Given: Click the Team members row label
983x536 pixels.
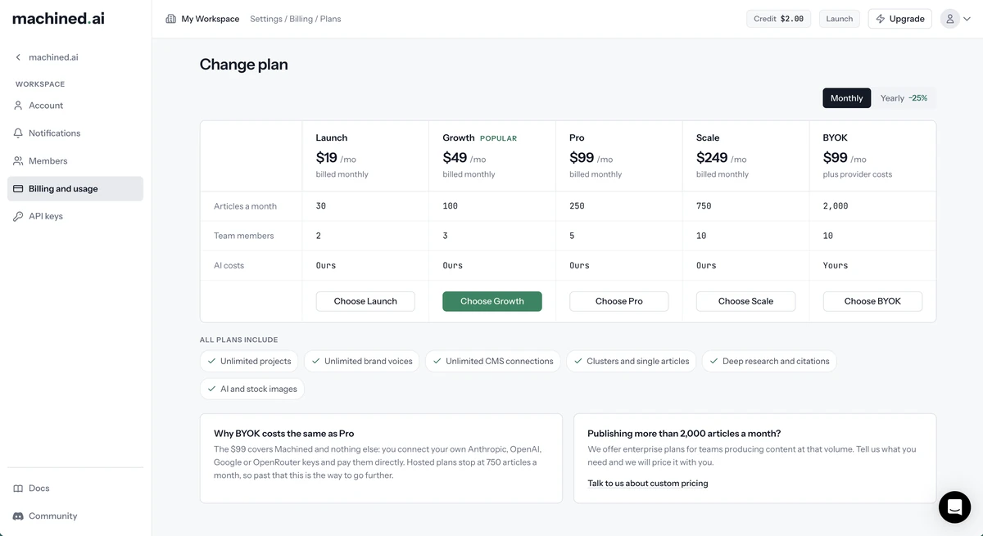Looking at the screenshot, I should point(244,236).
